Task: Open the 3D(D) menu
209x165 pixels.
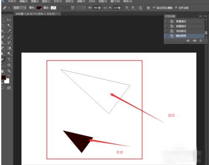Action: click(x=92, y=1)
